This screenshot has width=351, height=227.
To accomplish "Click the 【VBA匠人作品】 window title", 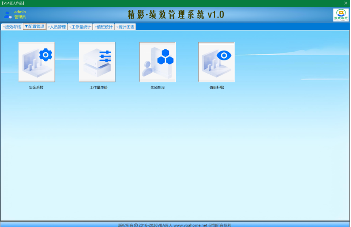I will click(13, 3).
